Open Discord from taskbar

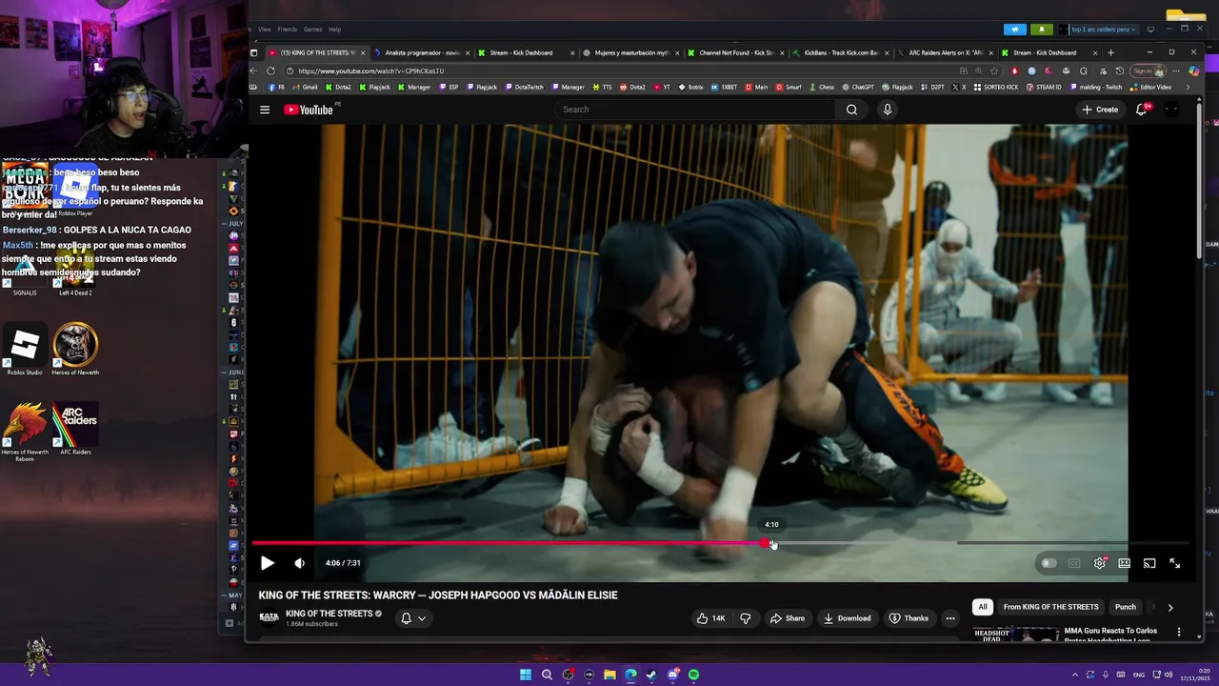(x=672, y=675)
